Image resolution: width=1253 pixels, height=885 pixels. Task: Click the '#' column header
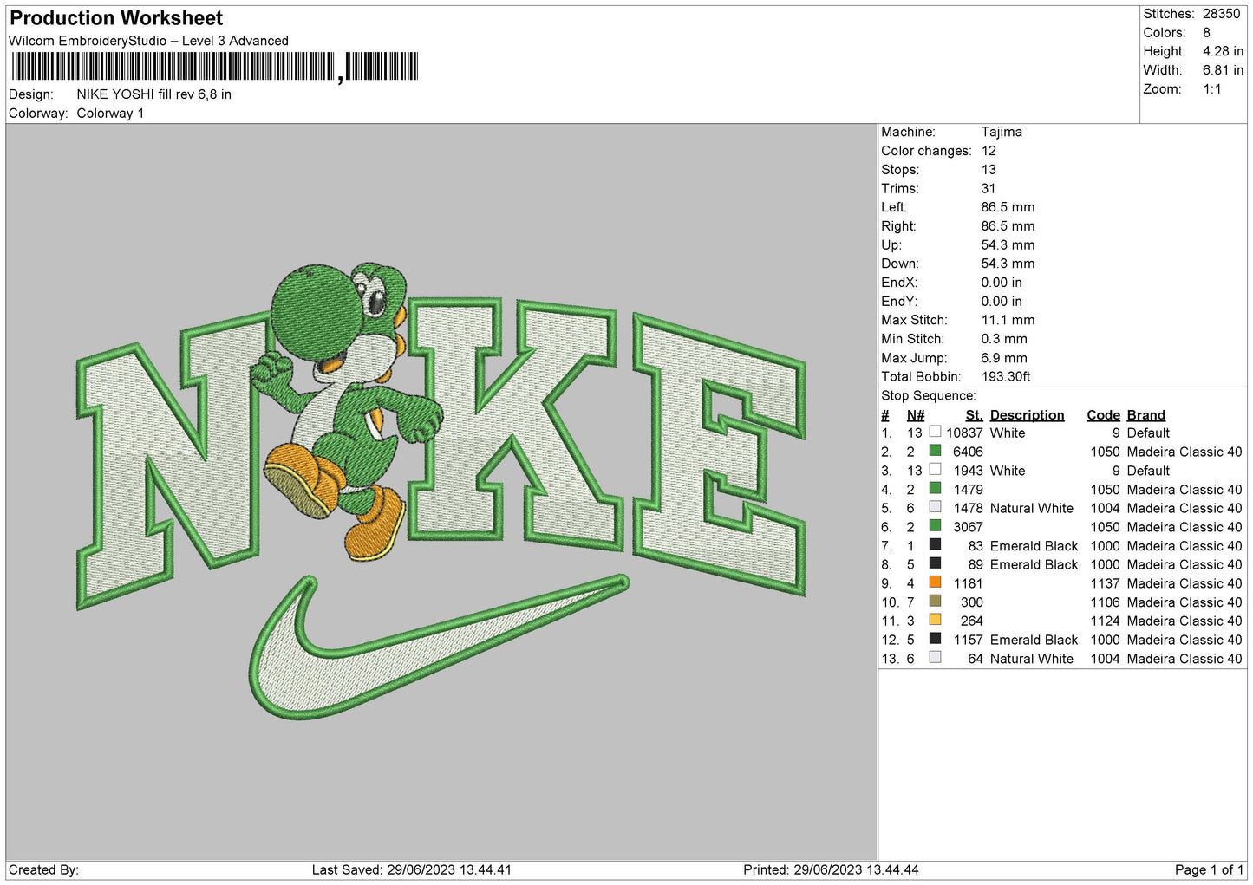click(x=885, y=415)
